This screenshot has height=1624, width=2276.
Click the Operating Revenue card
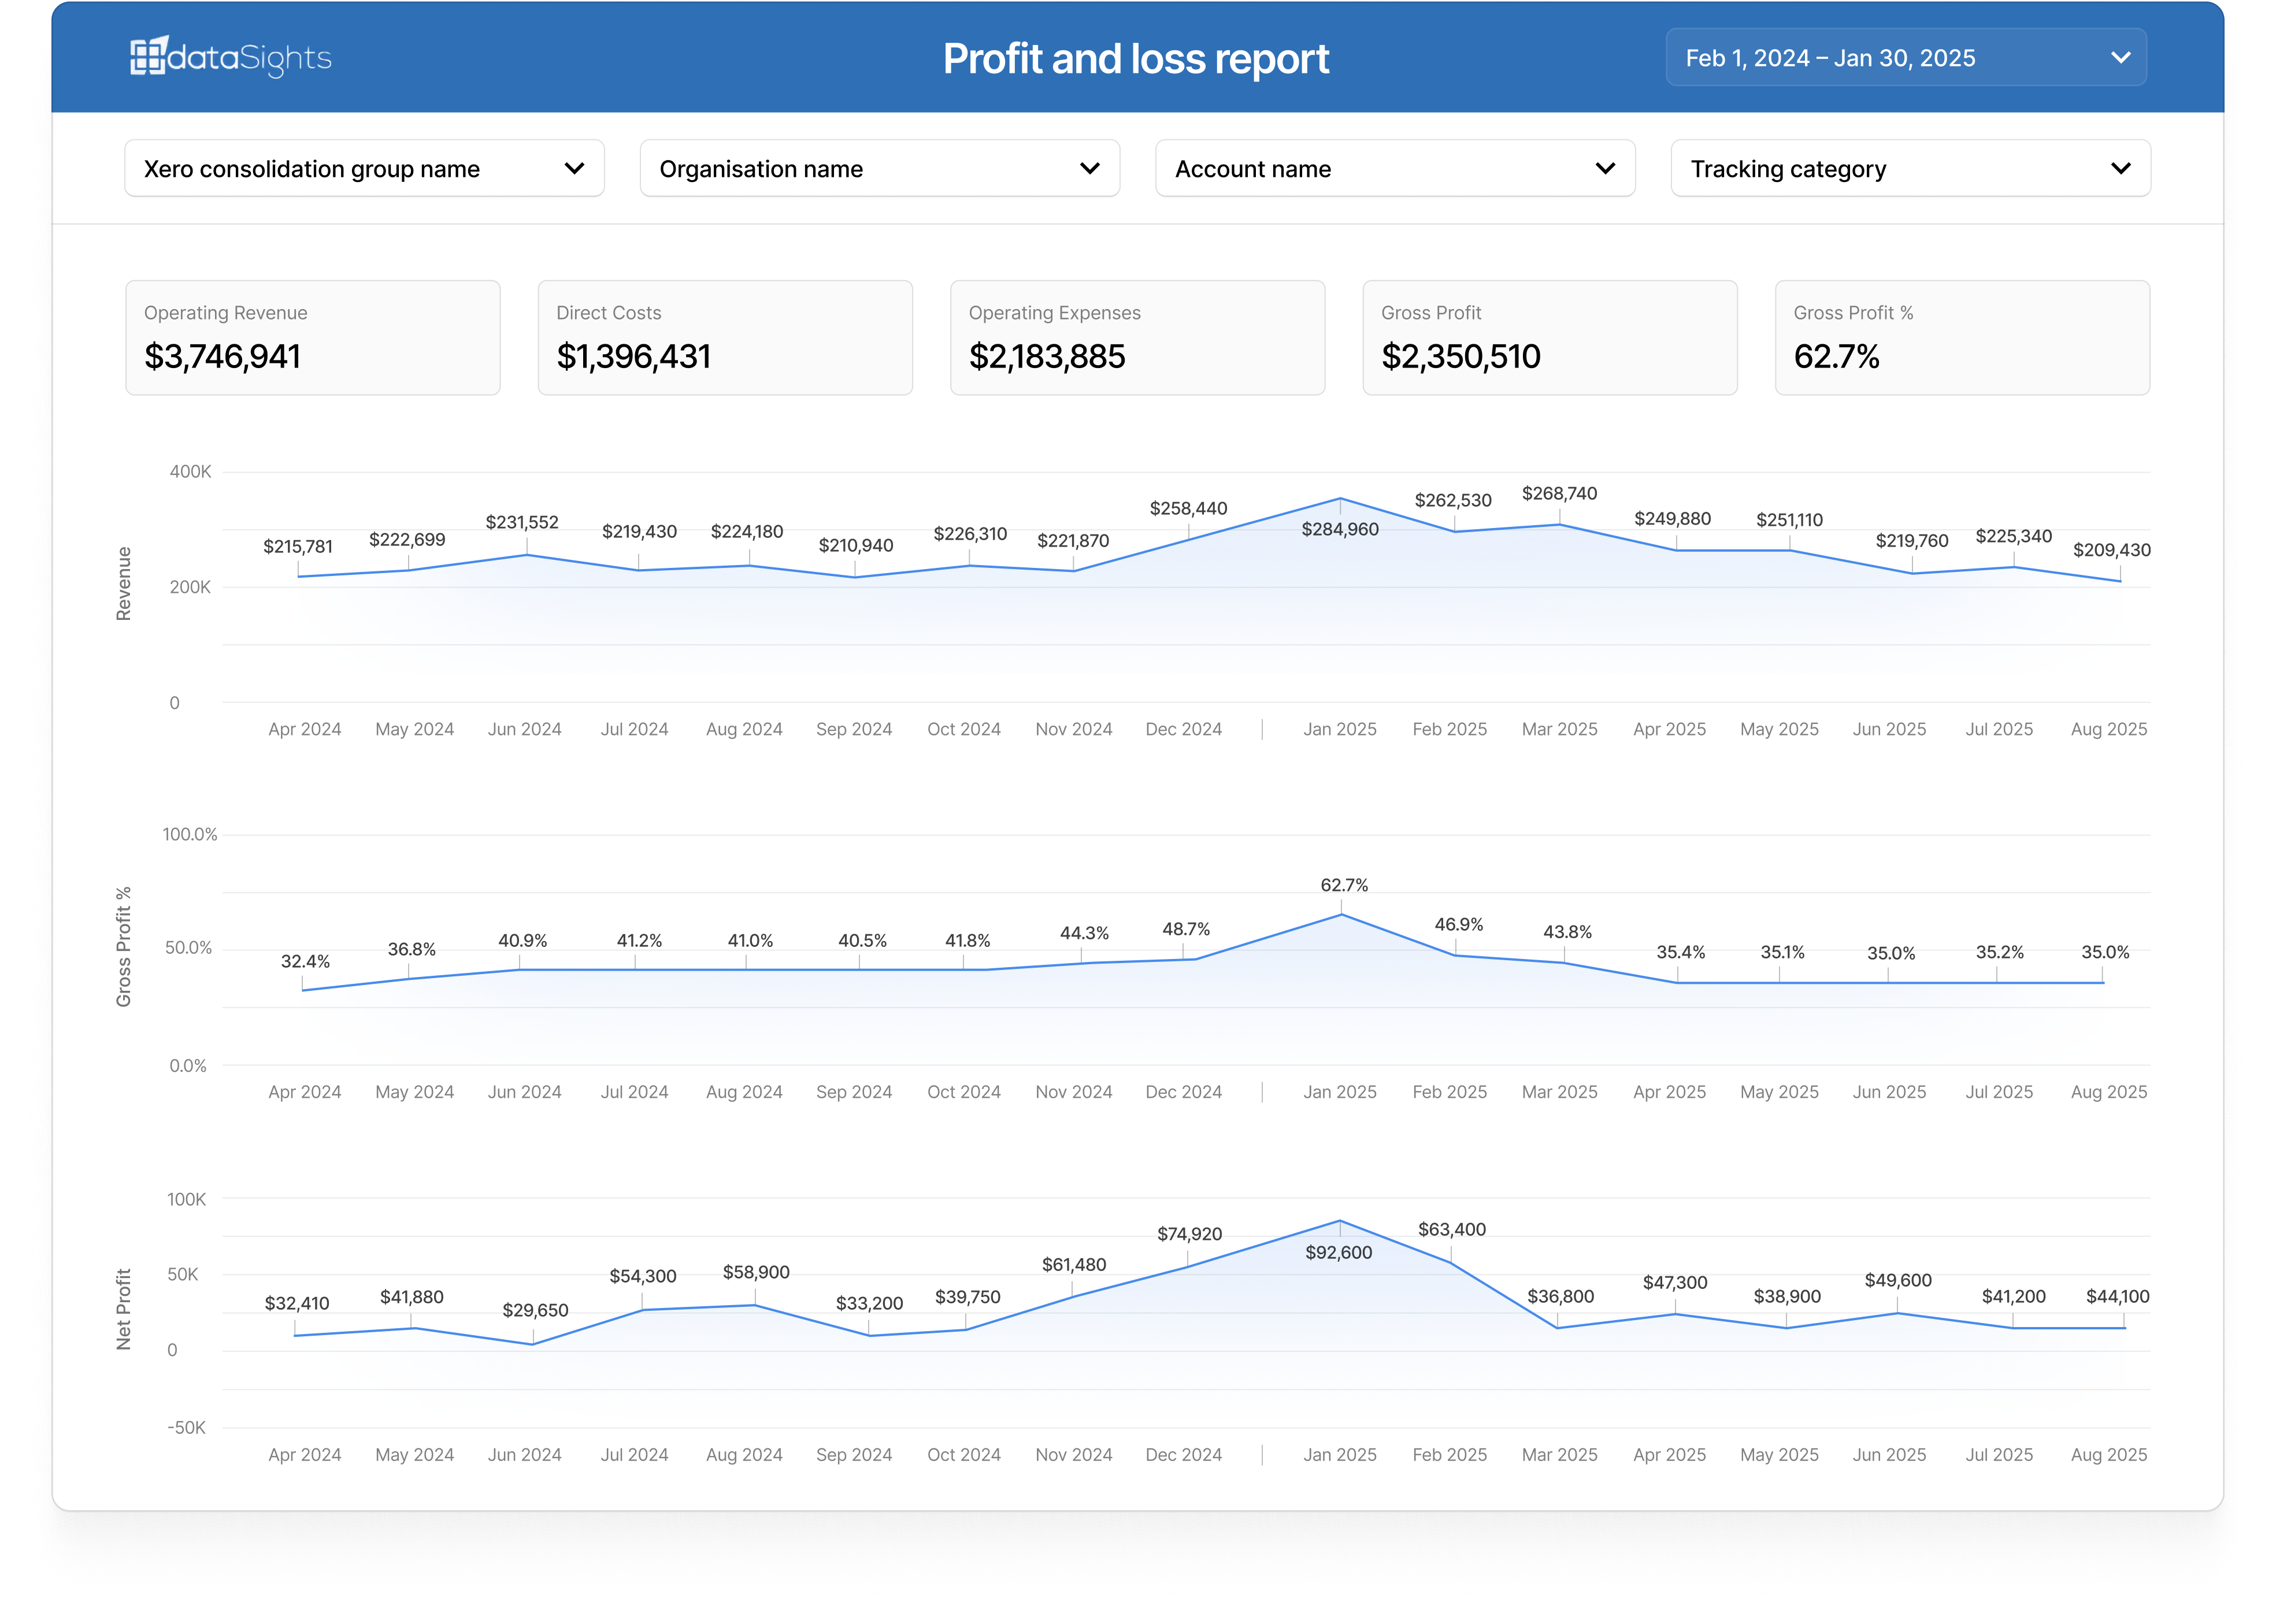313,338
